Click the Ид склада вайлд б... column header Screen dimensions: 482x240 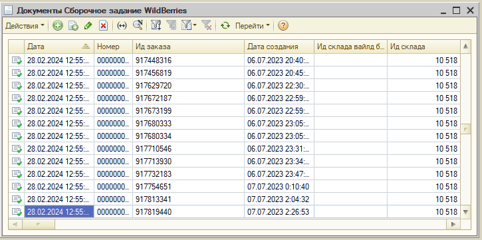pyautogui.click(x=350, y=47)
